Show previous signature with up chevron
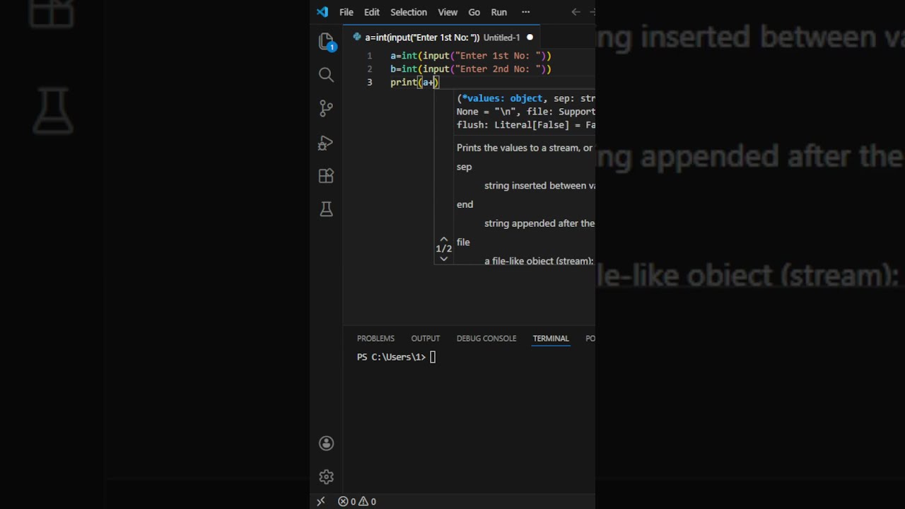 tap(443, 240)
